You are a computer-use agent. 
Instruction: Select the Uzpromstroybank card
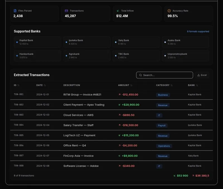[185, 56]
